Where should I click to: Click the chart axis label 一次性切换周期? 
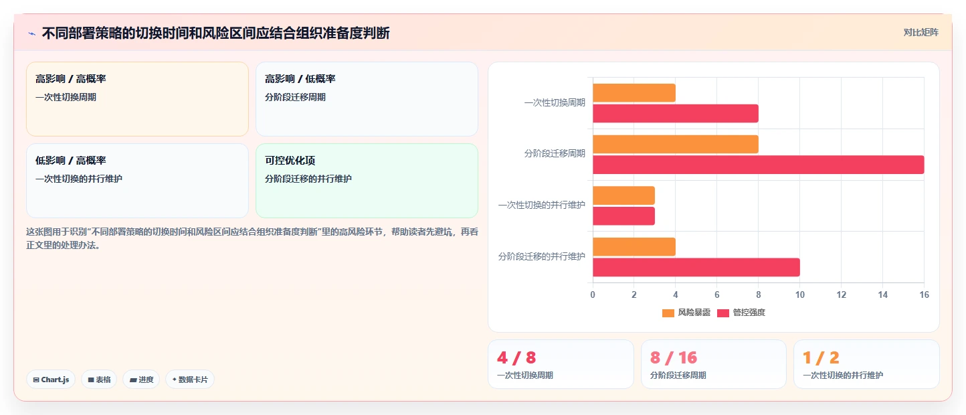point(555,102)
